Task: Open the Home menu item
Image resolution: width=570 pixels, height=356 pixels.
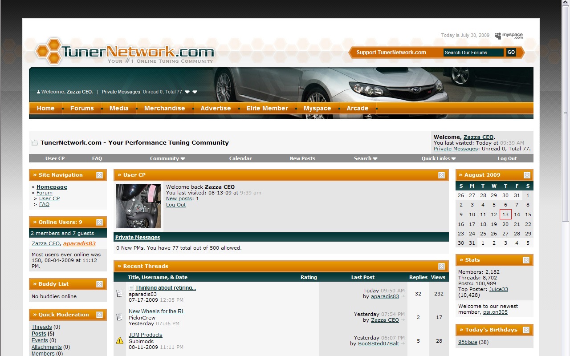Action: (x=46, y=108)
